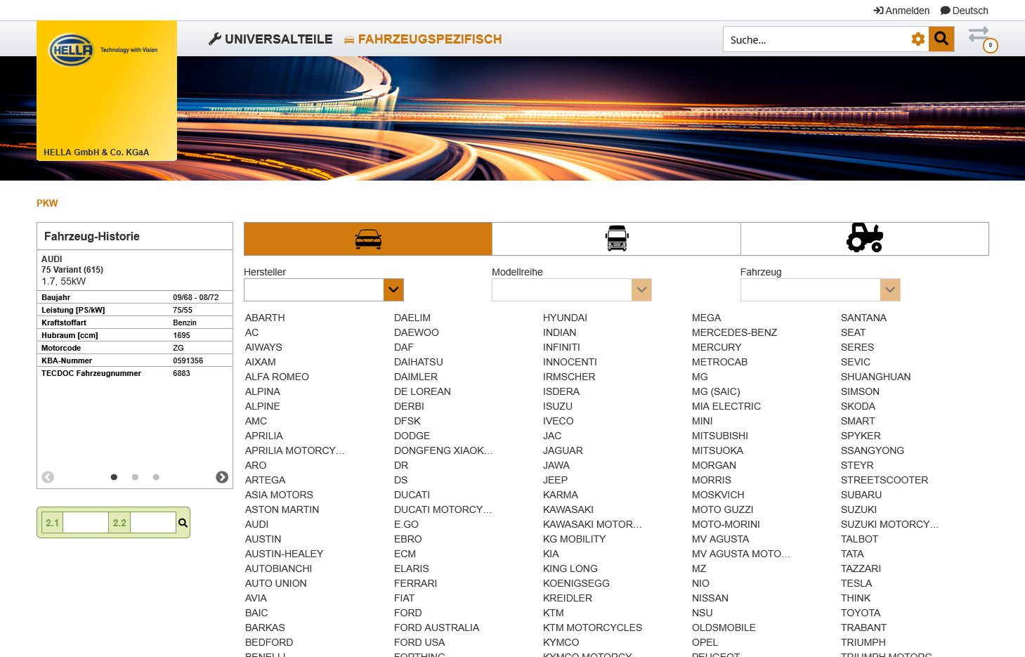
Task: Open the Hersteller dropdown
Action: 393,290
